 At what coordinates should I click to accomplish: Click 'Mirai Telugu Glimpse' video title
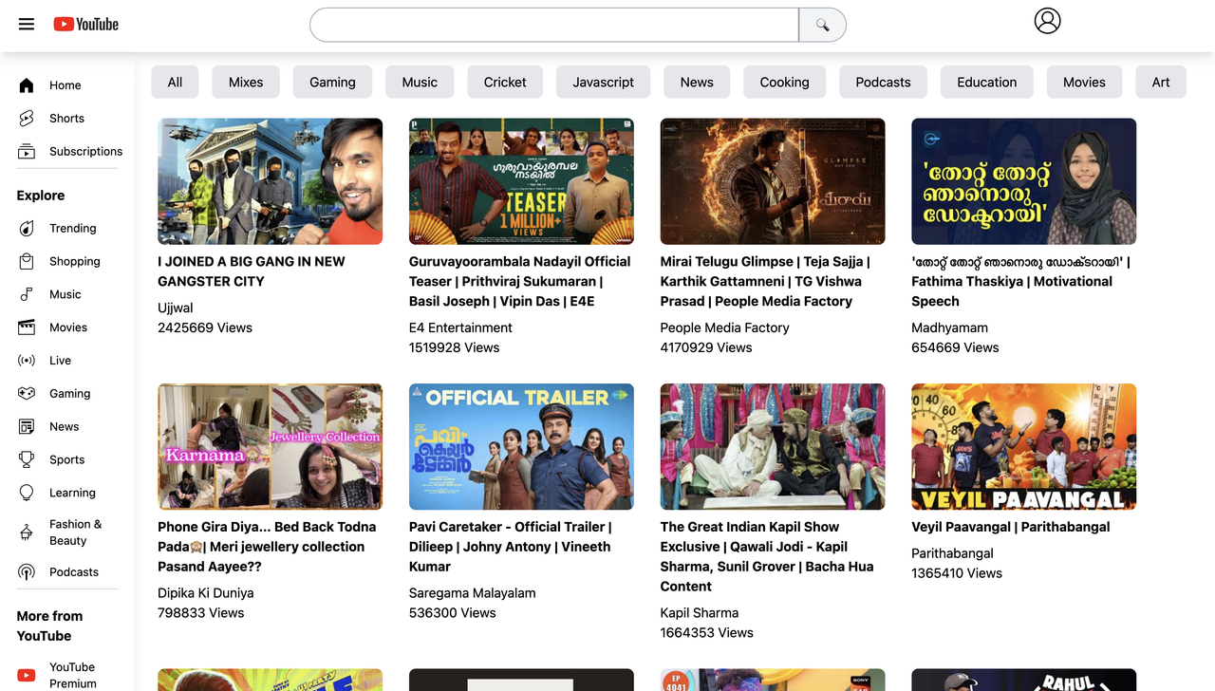[x=765, y=282]
